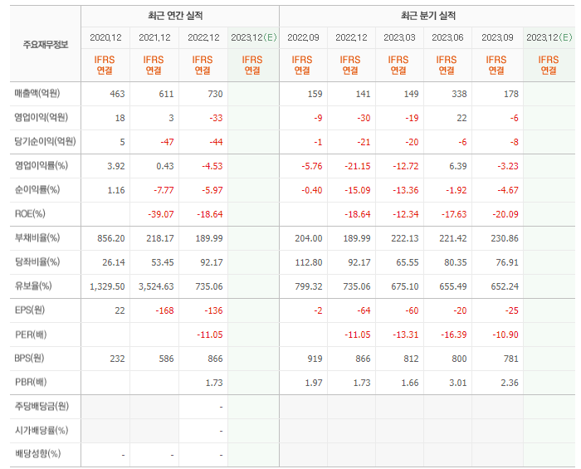Click the 당기순이익 value -47
The height and width of the screenshot is (469, 581).
(x=167, y=142)
